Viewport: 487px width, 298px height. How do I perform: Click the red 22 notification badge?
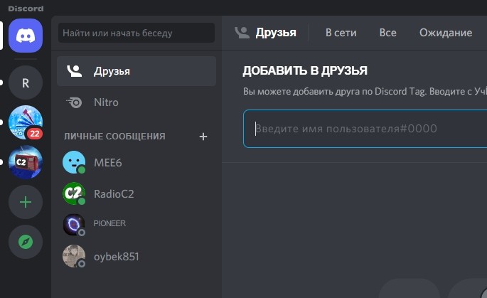coord(35,134)
